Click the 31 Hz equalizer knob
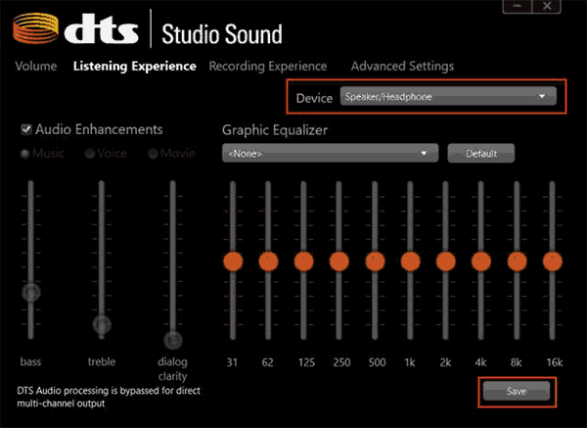Screen dimensions: 587x428 [x=233, y=262]
